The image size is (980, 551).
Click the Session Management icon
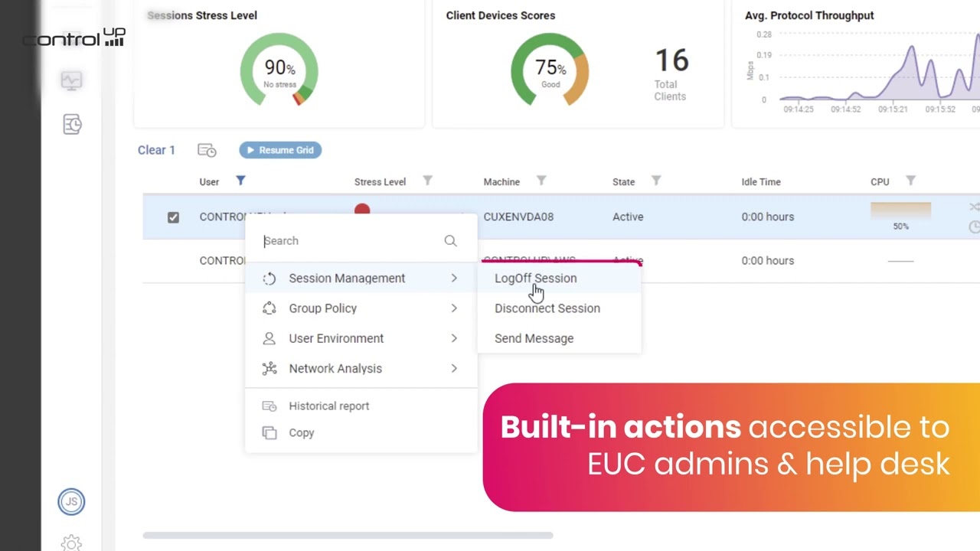[269, 279]
